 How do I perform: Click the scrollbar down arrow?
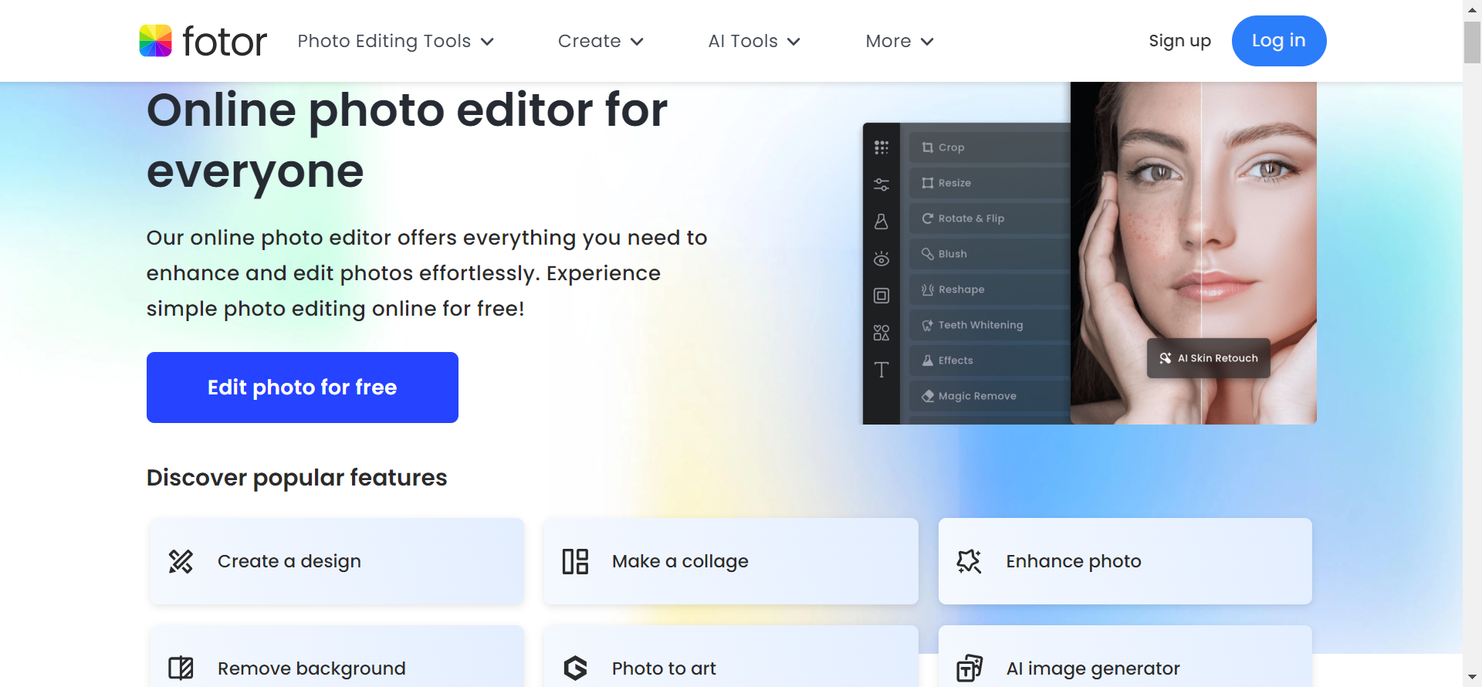(1472, 679)
